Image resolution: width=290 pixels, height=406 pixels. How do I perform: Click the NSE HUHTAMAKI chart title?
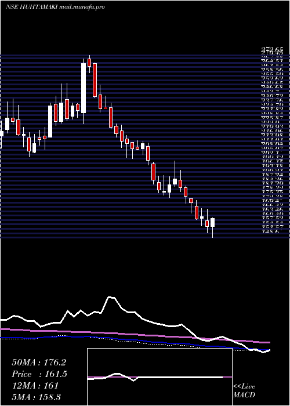click(55, 7)
